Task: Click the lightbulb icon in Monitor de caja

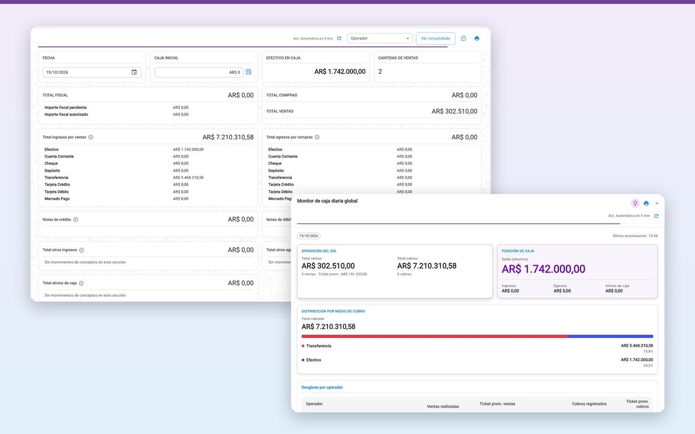Action: [635, 203]
